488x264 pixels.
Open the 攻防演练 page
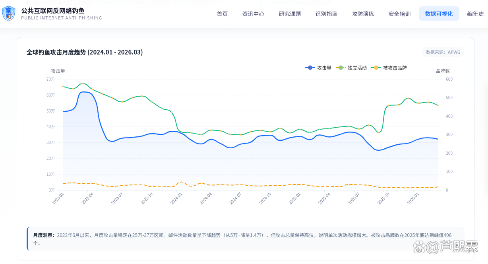363,14
